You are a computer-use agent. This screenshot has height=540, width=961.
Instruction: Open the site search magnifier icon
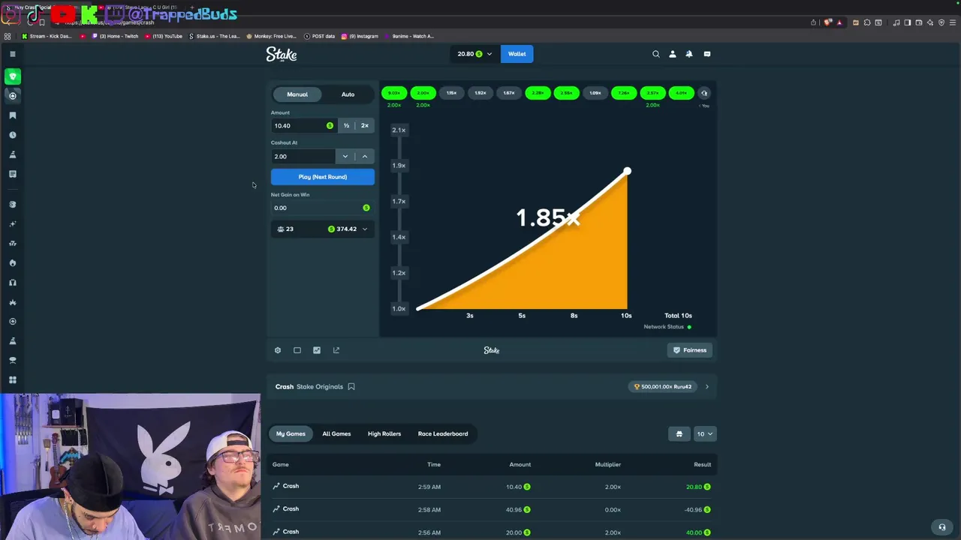pyautogui.click(x=656, y=54)
